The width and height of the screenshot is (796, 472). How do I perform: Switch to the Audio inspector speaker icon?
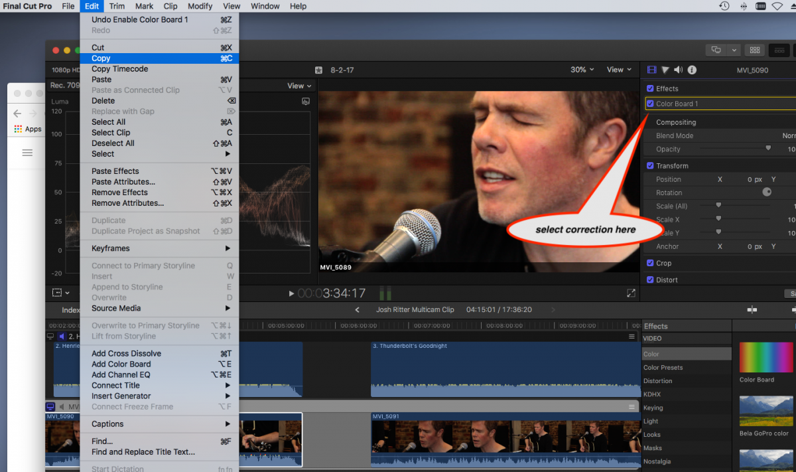pos(679,70)
